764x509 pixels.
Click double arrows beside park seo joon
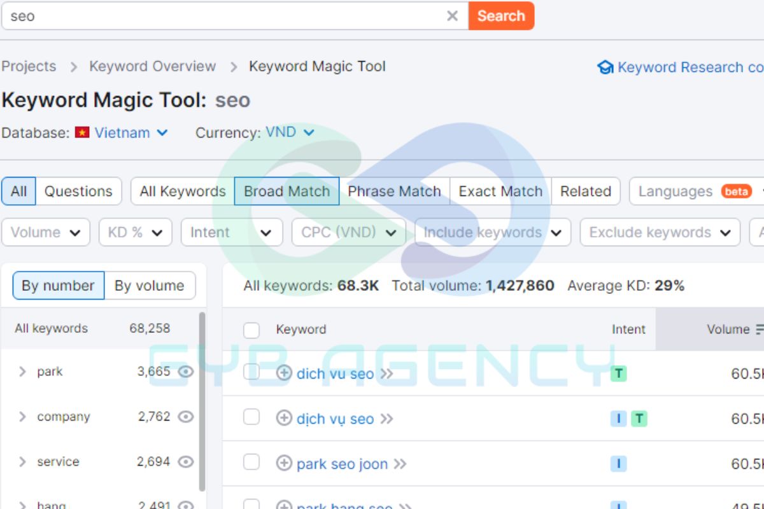[x=400, y=464]
